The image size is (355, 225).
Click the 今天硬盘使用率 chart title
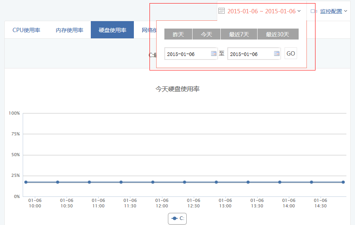[178, 89]
